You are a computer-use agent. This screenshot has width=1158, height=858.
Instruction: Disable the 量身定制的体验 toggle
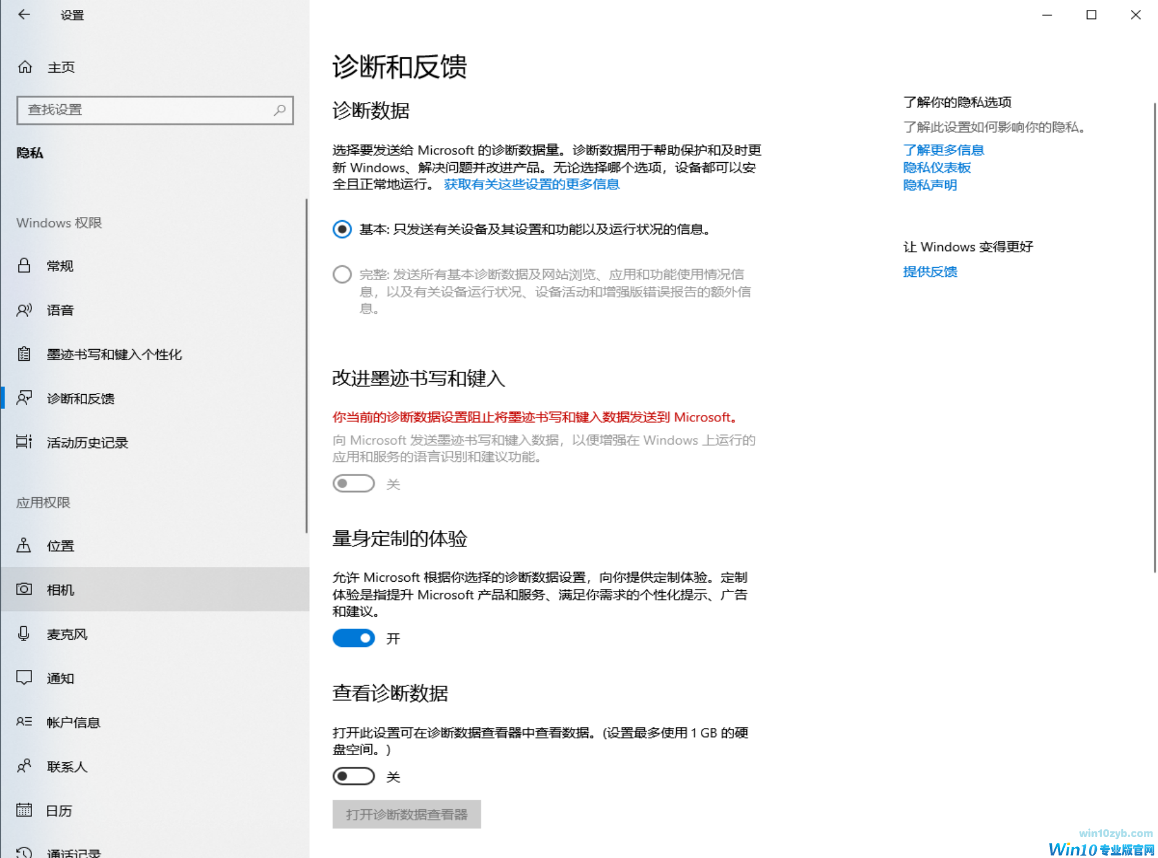pyautogui.click(x=354, y=638)
